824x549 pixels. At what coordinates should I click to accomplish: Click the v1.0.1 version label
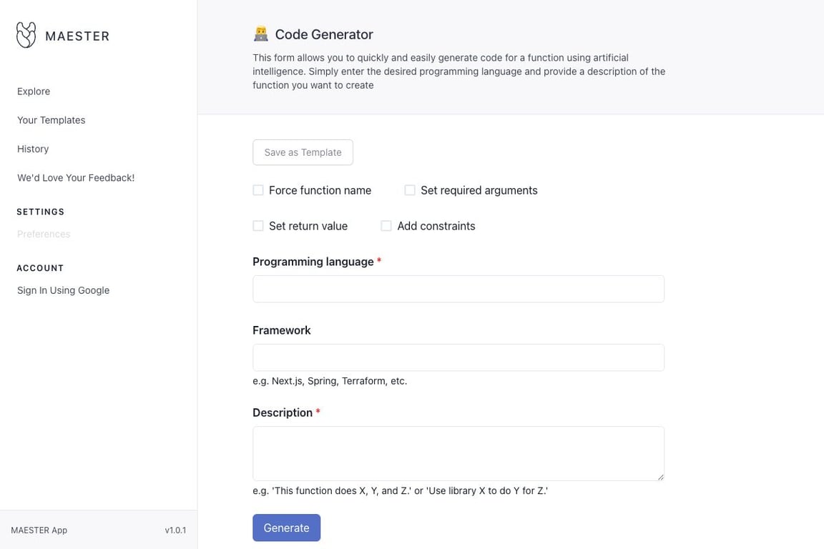pos(175,530)
